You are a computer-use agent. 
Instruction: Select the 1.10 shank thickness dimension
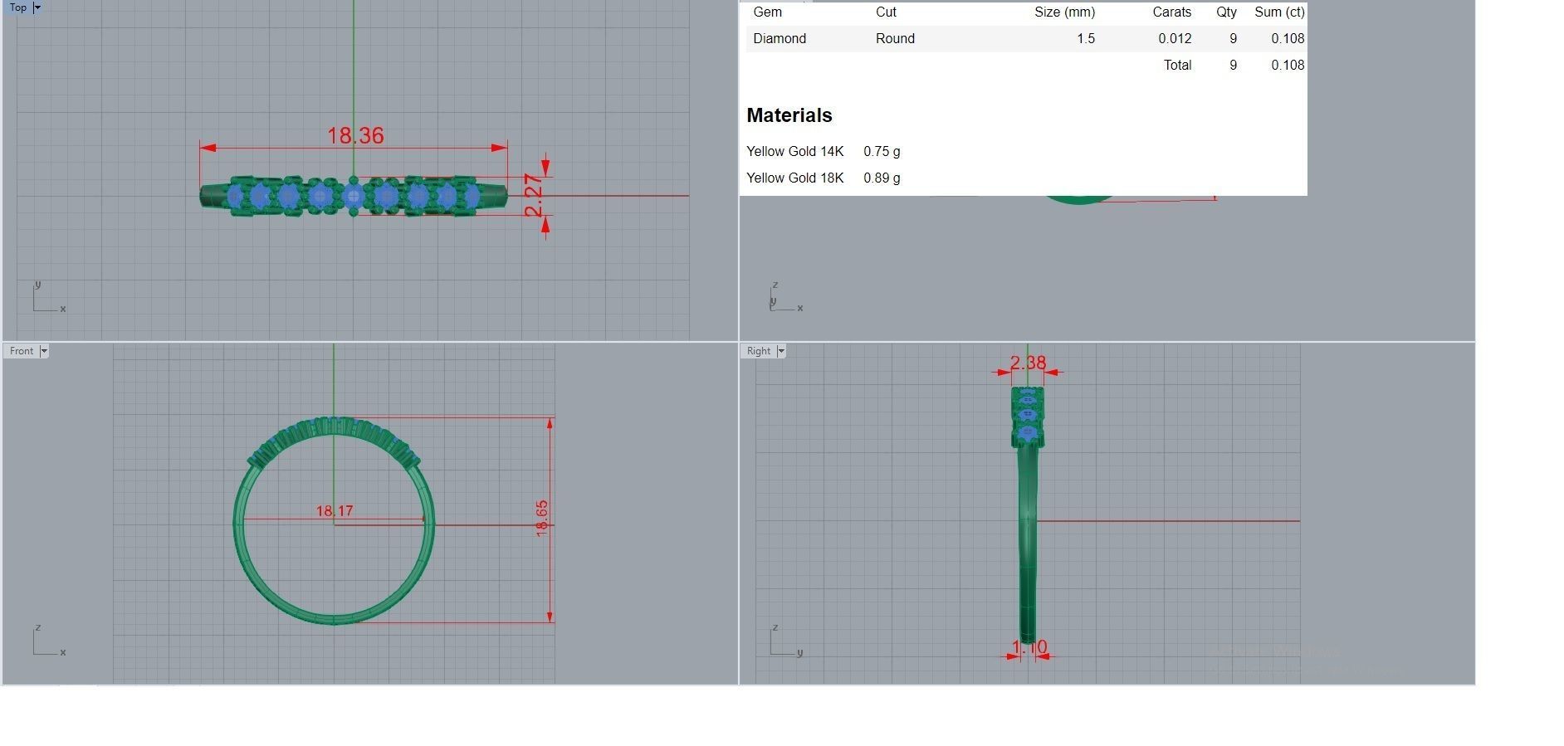click(x=1029, y=646)
